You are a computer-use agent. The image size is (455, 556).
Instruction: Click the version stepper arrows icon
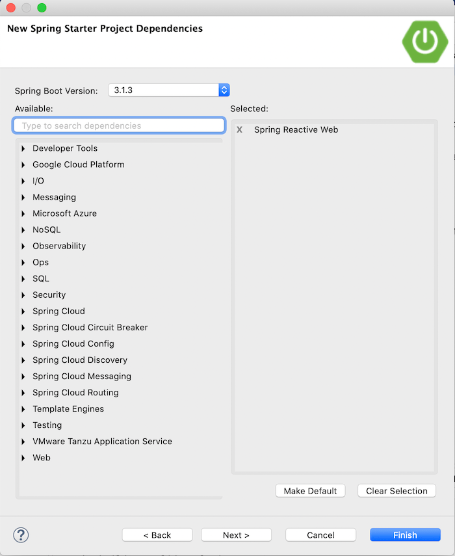click(224, 90)
